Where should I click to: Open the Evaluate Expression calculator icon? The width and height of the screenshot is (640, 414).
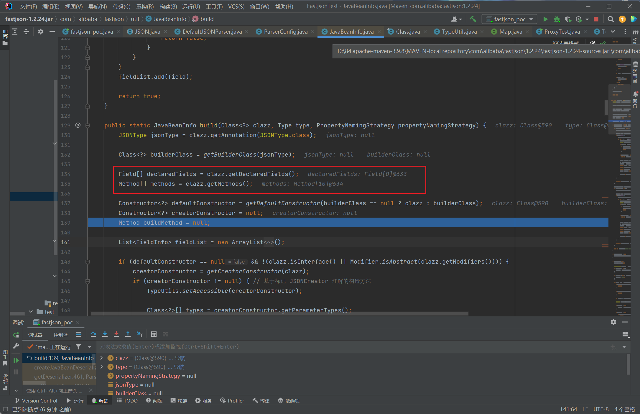[x=154, y=334]
